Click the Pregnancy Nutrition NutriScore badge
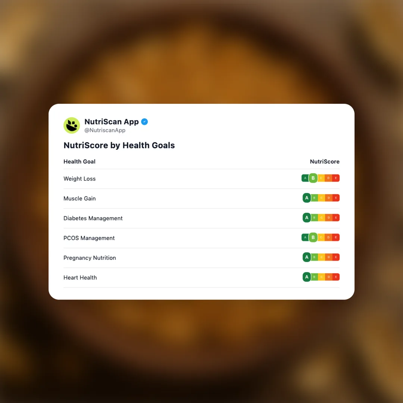The width and height of the screenshot is (403, 403). pos(321,257)
